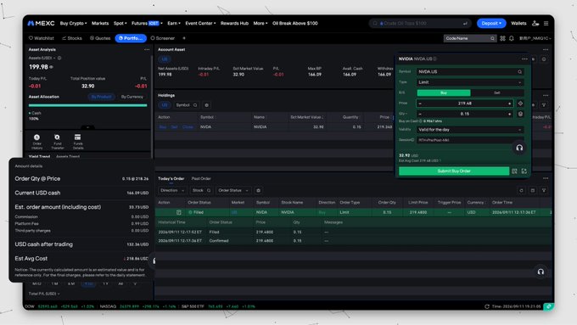The image size is (577, 325).
Task: Open Asset Analysis three-dot menu
Action: (x=147, y=49)
